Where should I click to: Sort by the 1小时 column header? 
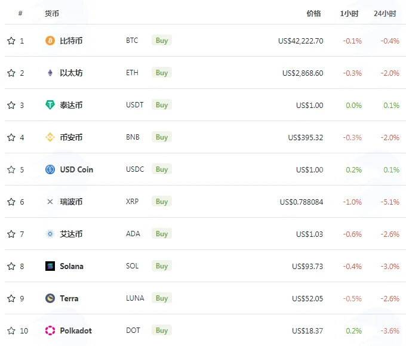pos(349,14)
